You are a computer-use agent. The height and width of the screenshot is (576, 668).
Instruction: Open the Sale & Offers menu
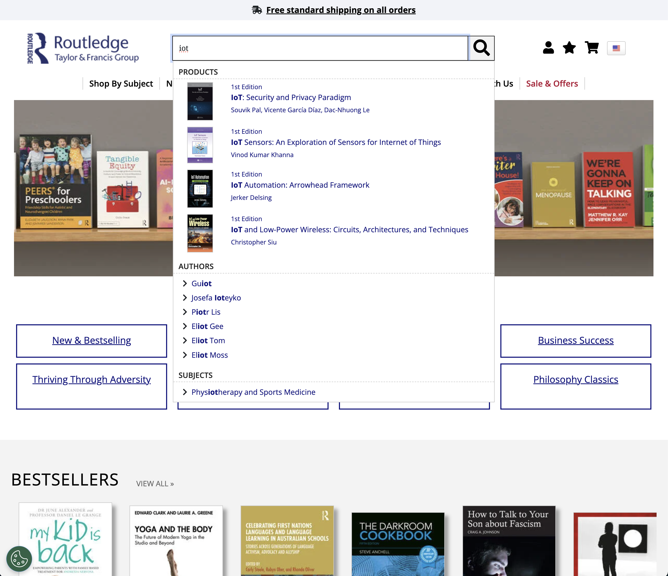[552, 83]
